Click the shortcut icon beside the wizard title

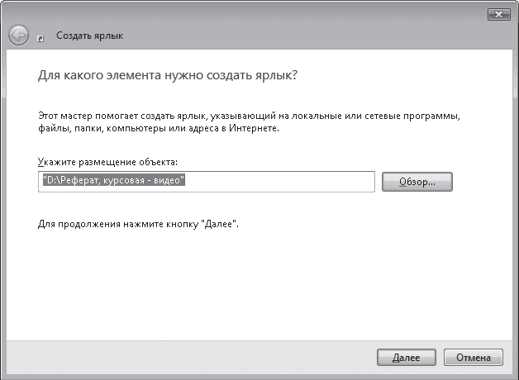[x=40, y=38]
